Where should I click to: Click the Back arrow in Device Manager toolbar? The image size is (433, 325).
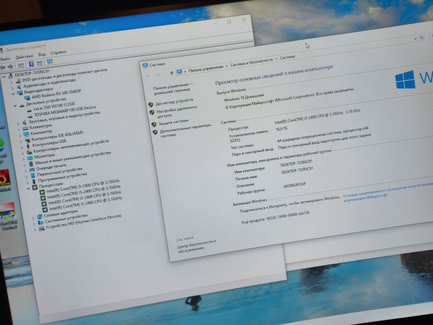click(x=3, y=67)
